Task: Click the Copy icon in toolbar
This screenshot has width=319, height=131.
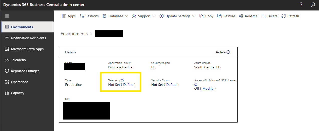Action: [x=201, y=16]
